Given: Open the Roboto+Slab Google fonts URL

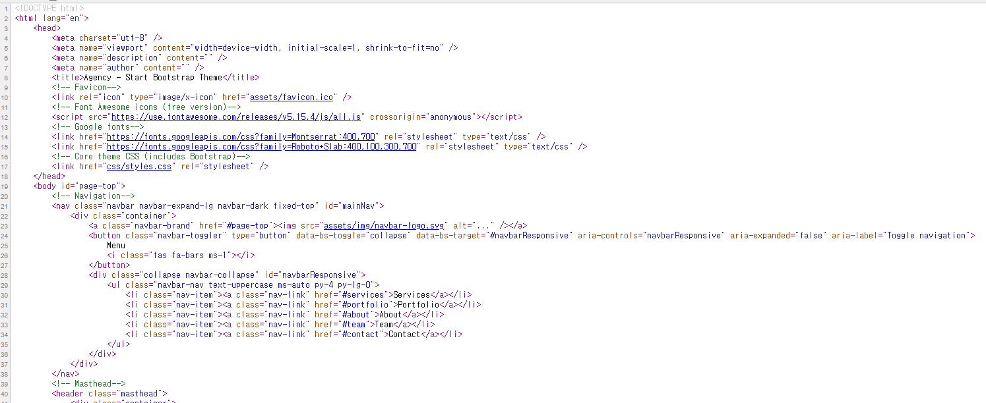Looking at the screenshot, I should tap(262, 147).
